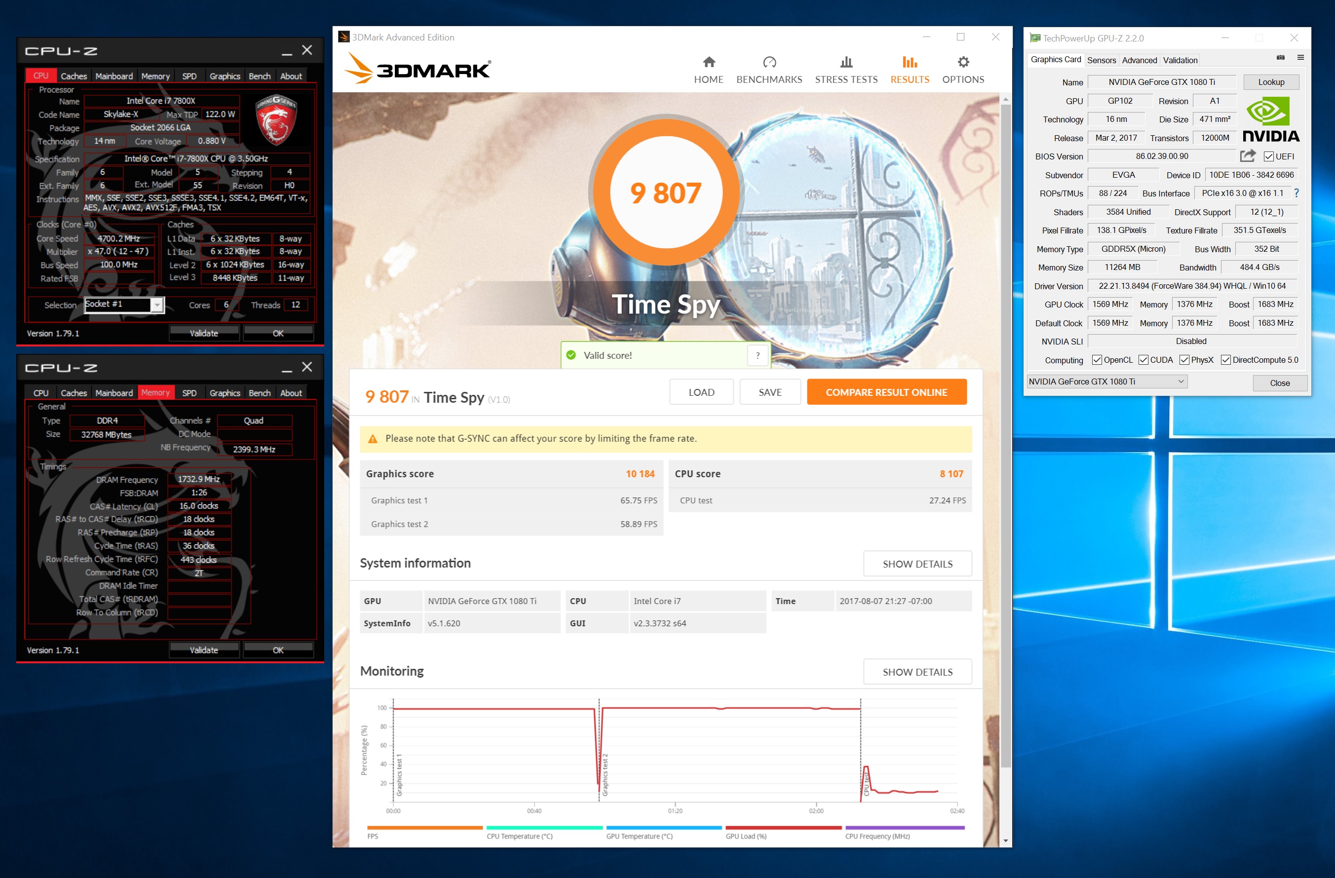The height and width of the screenshot is (878, 1335).
Task: Click the CPU Temperature teal legend bar
Action: [544, 828]
